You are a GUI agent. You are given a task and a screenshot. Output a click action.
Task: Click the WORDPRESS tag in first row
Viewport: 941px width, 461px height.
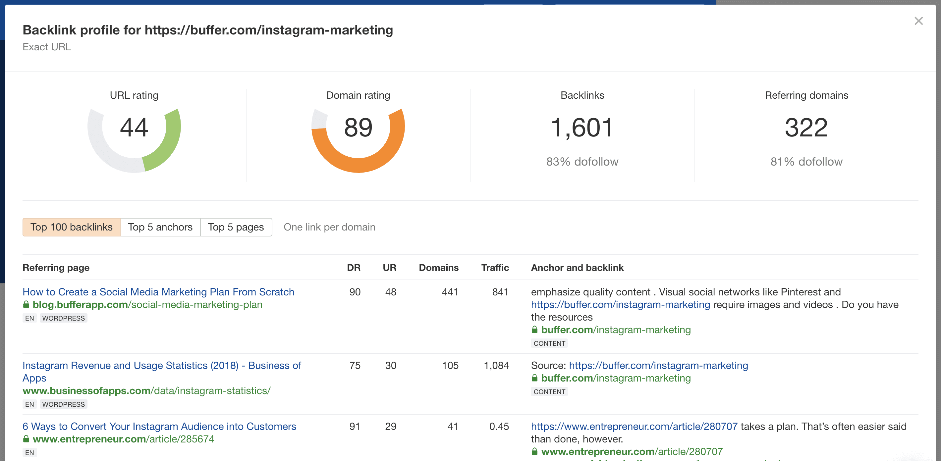[x=64, y=318]
